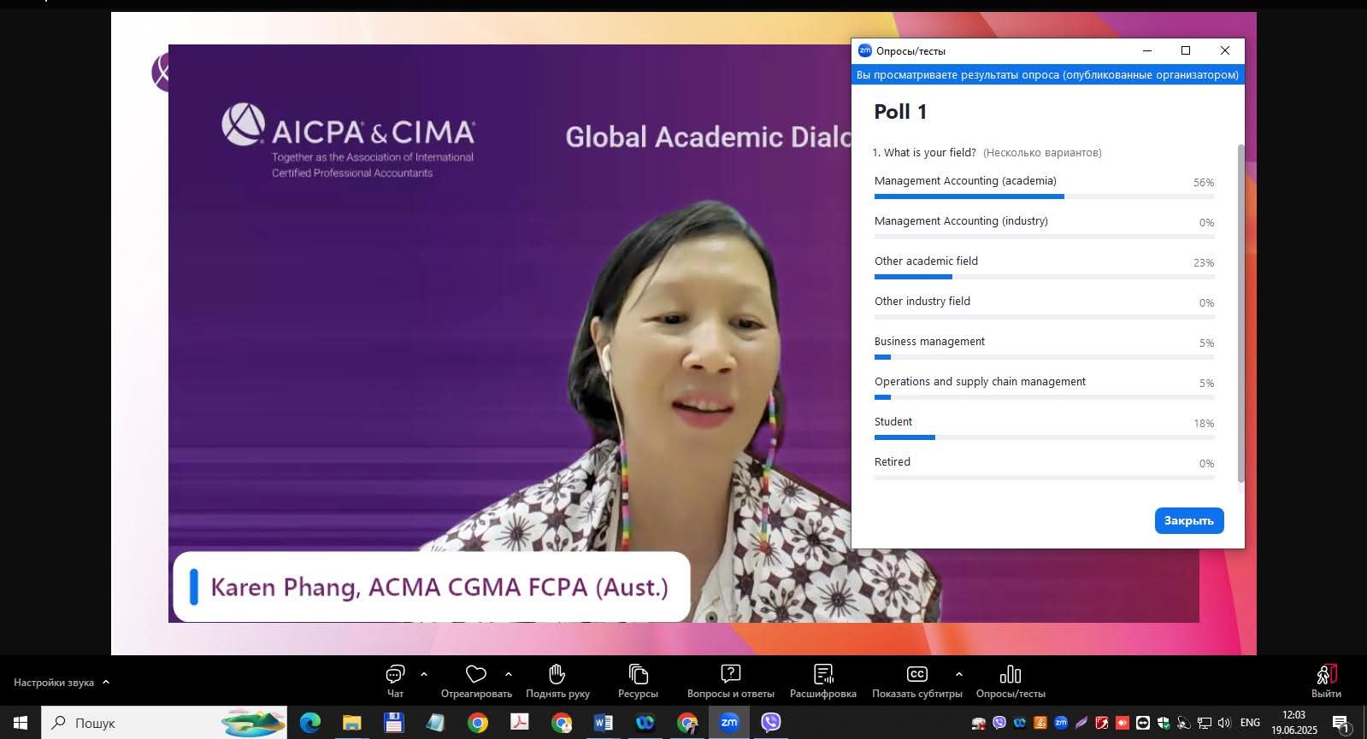The height and width of the screenshot is (739, 1367).
Task: Click Windows search box
Action: [162, 723]
